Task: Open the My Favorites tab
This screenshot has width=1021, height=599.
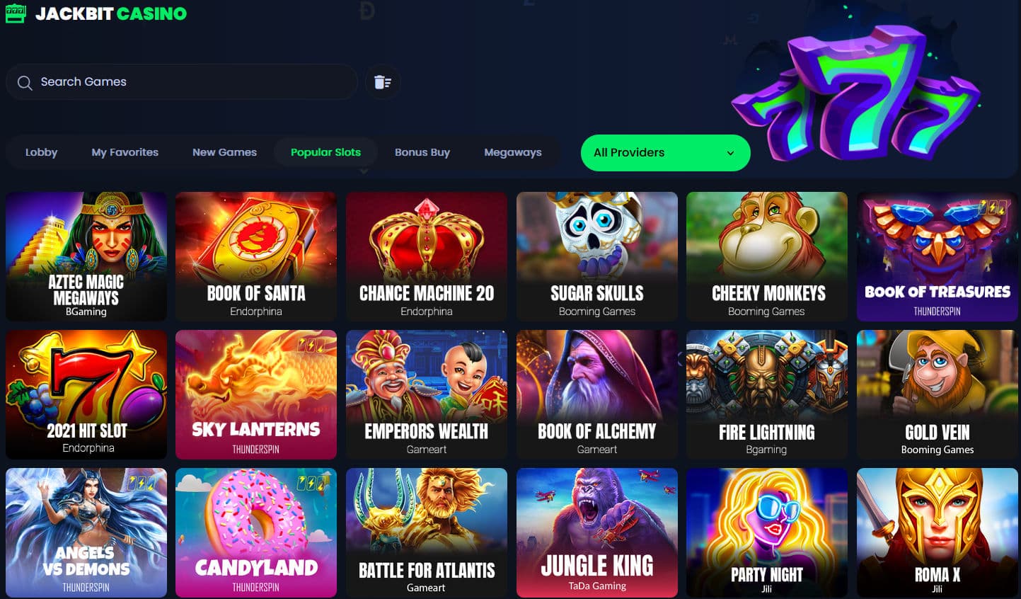Action: tap(125, 152)
